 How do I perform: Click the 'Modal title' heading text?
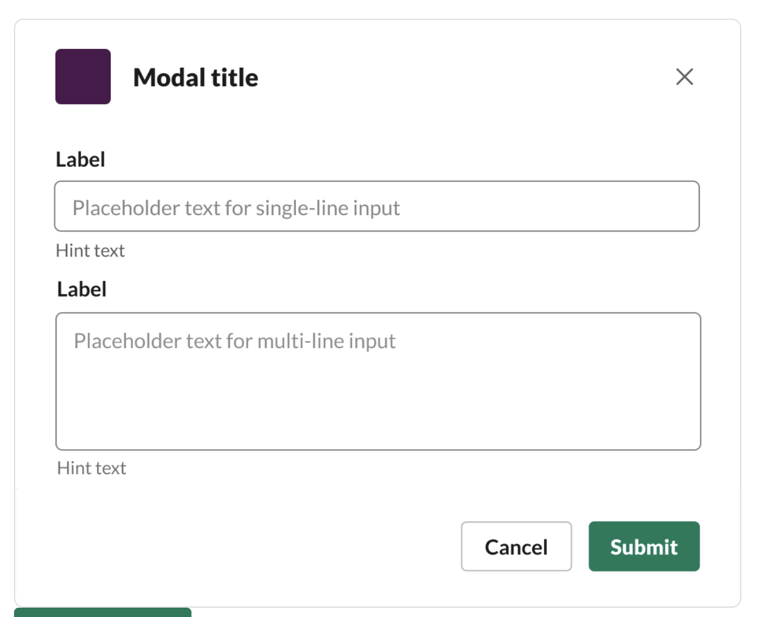click(x=196, y=78)
